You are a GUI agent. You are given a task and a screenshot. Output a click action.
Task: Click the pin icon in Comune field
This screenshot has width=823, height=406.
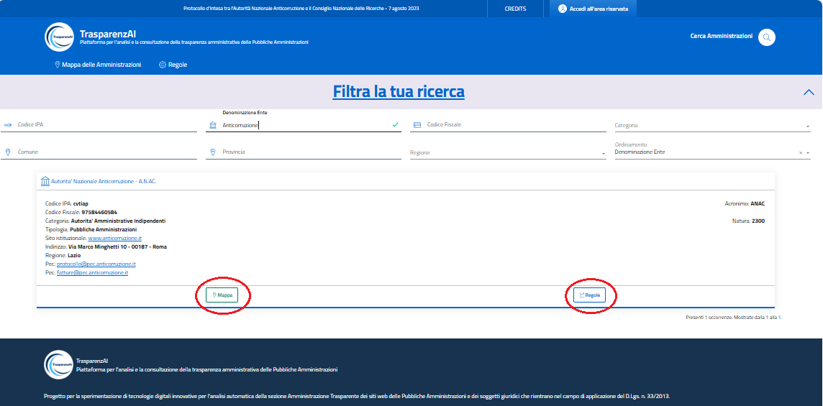tap(8, 152)
